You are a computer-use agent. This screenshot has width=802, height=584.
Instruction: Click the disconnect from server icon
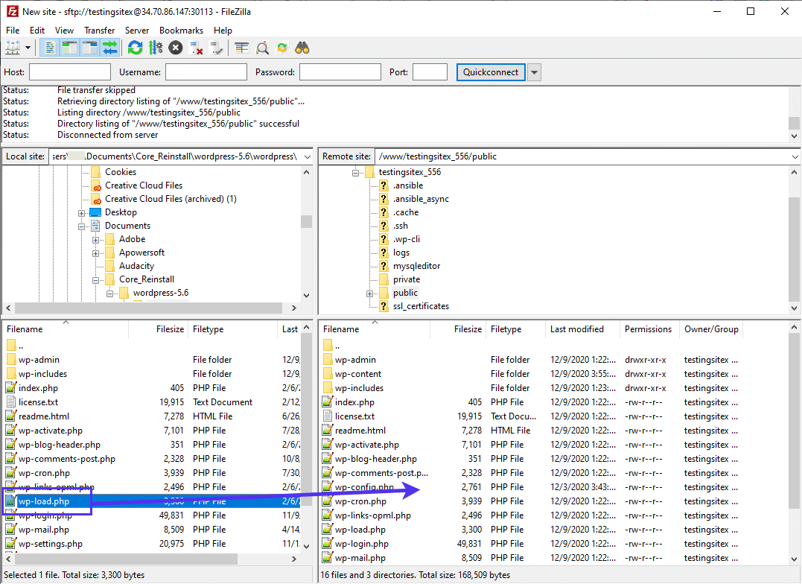point(197,48)
